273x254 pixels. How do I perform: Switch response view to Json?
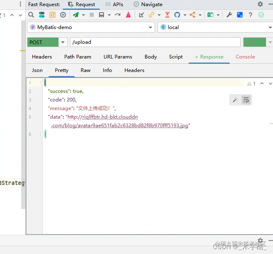[x=37, y=70]
